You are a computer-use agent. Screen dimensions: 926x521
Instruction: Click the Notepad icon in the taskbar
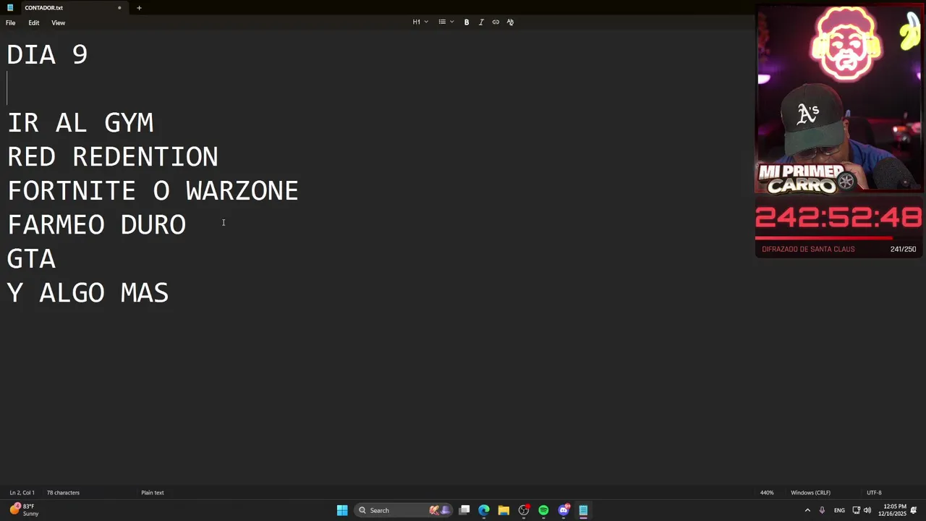tap(583, 510)
